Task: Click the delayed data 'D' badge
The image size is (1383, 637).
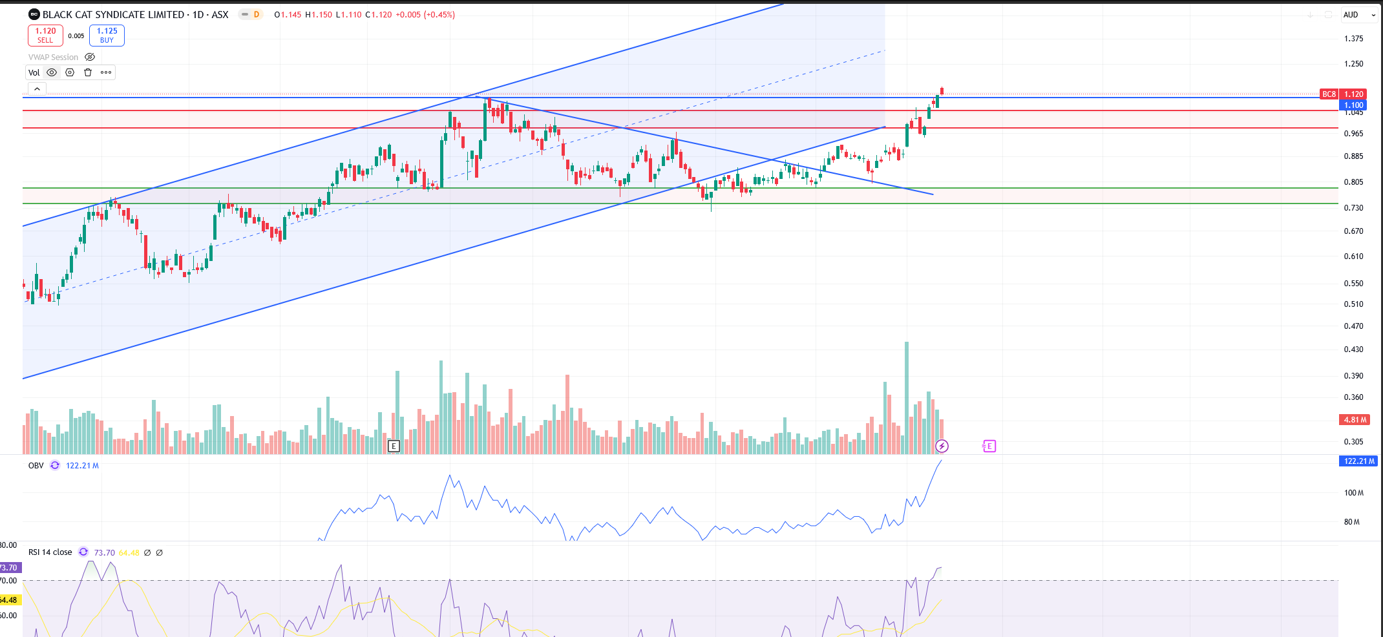Action: click(x=257, y=14)
